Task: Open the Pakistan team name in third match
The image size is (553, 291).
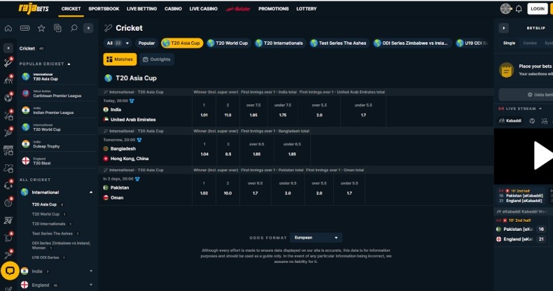Action: 120,187
